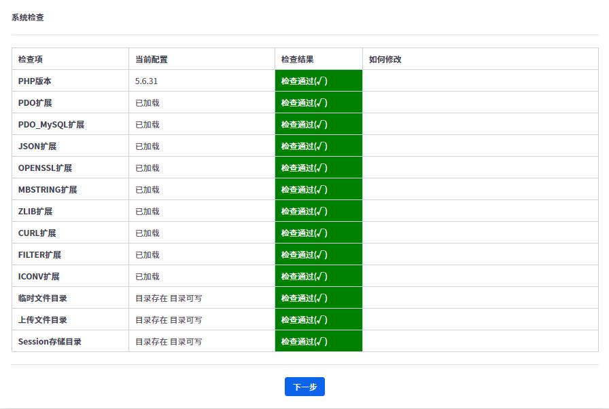
Task: Click 临时文件目录 current config text
Action: [x=169, y=298]
